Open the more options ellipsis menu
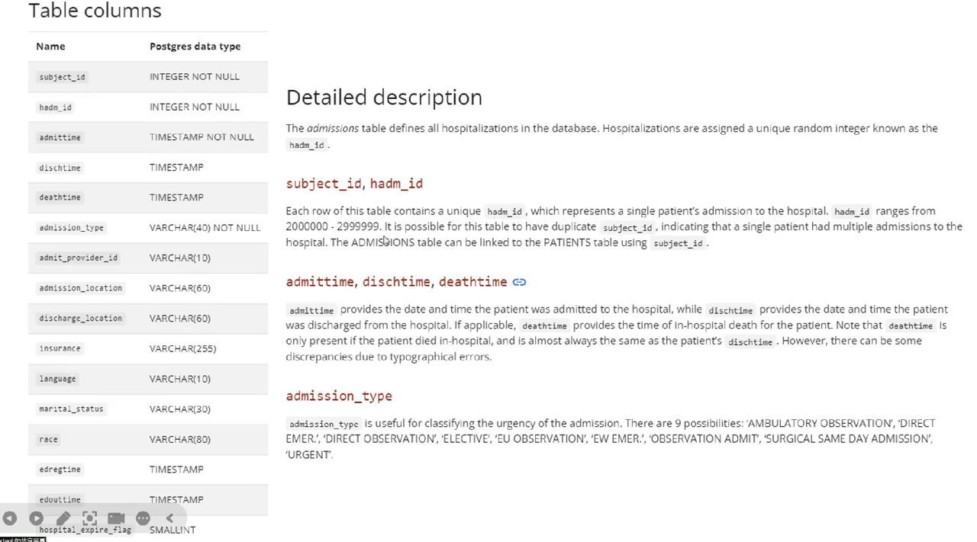 click(143, 518)
